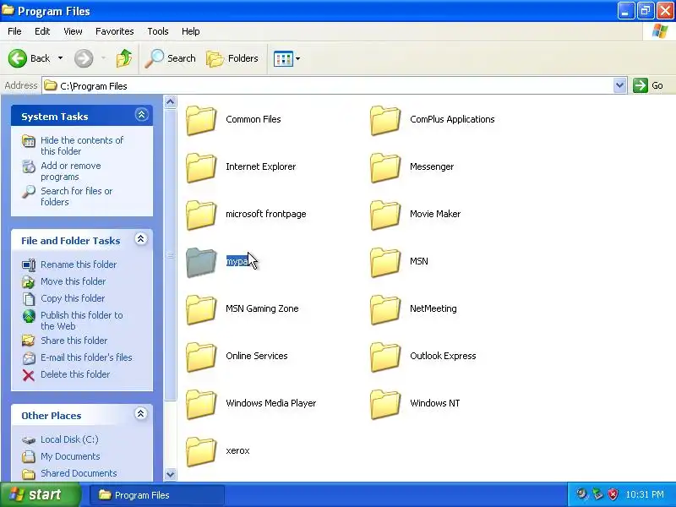Select the Windows Media Player folder icon

click(201, 405)
